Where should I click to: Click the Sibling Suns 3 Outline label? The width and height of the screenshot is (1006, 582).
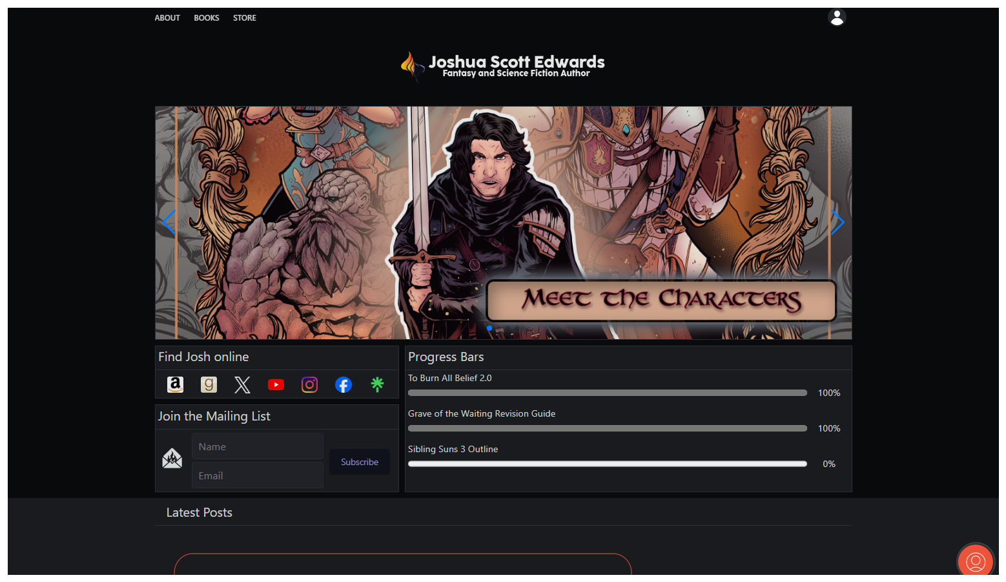coord(453,449)
